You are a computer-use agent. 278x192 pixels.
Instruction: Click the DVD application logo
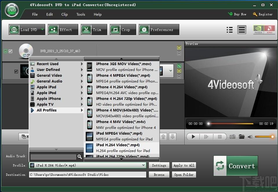click(12, 10)
